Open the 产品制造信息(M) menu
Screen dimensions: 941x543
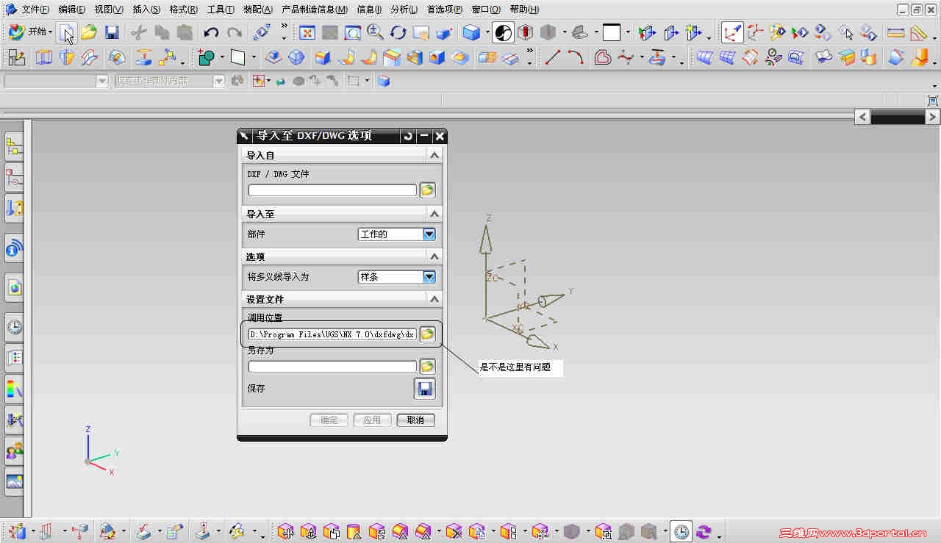click(x=315, y=10)
